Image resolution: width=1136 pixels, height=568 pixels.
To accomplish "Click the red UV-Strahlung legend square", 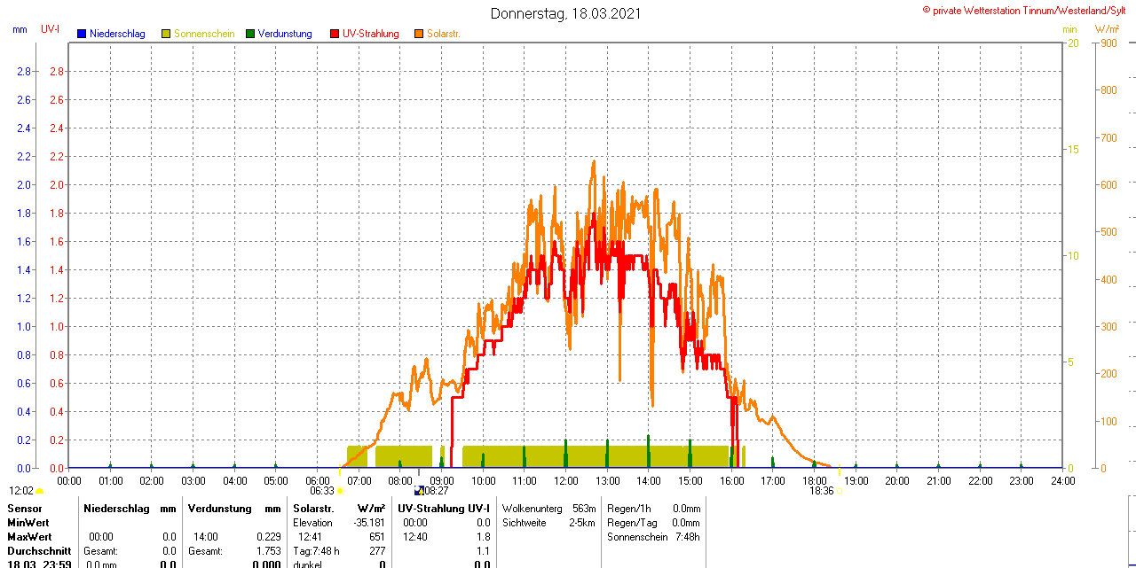I will (335, 34).
